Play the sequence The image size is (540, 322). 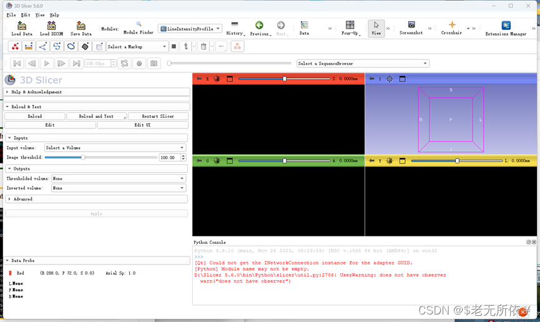tap(46, 64)
